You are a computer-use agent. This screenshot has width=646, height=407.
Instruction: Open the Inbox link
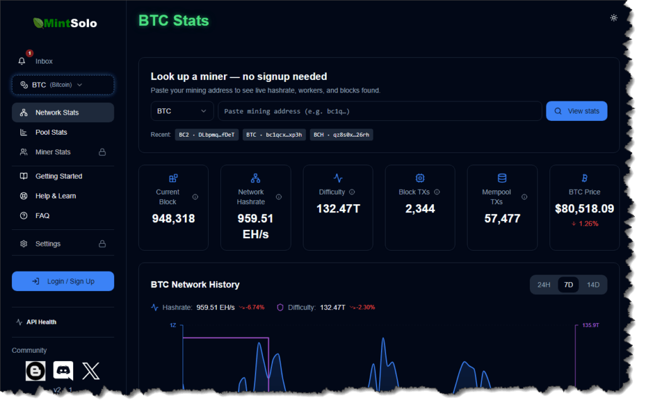click(44, 61)
